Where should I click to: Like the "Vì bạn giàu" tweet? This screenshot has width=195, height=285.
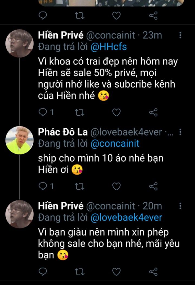coord(116,271)
